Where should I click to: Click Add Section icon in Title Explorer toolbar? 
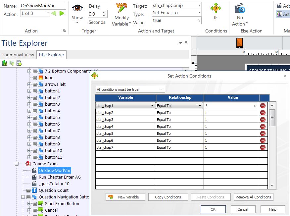(12, 63)
